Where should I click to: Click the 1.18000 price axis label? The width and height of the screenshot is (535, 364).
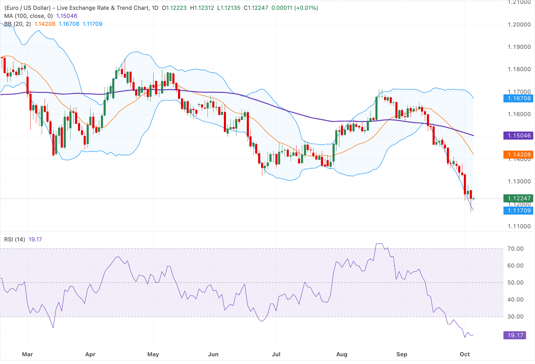coord(519,69)
